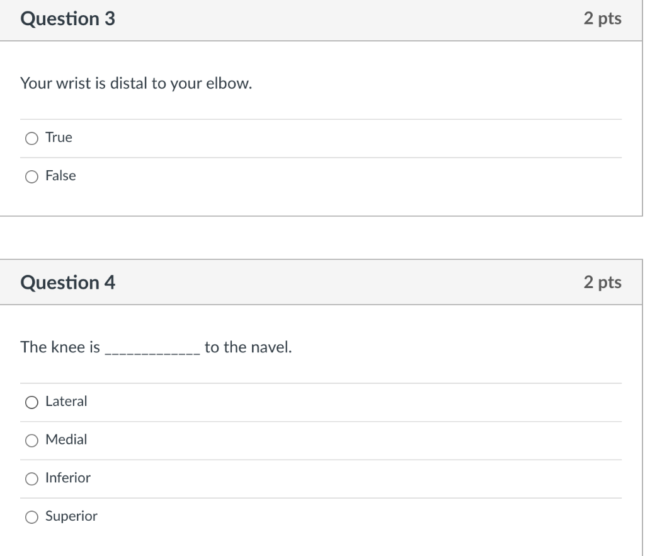This screenshot has height=556, width=645.
Task: Click 'to the navel.' text
Action: tap(248, 347)
